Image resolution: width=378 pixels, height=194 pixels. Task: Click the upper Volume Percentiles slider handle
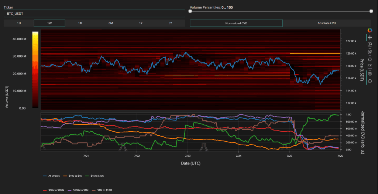click(x=371, y=11)
